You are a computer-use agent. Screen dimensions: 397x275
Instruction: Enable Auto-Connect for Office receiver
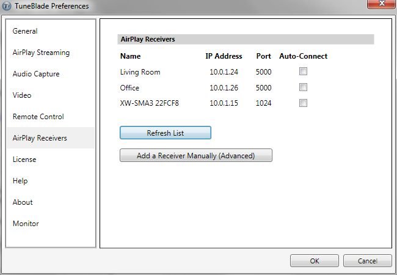pos(303,87)
